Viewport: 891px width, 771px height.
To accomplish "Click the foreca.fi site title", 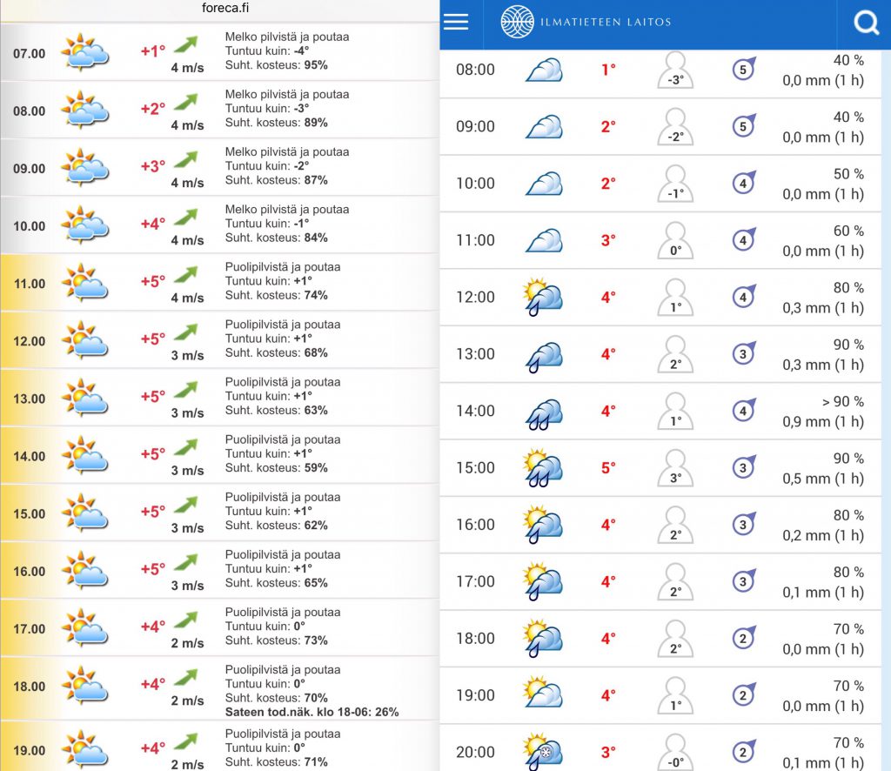I will (225, 8).
